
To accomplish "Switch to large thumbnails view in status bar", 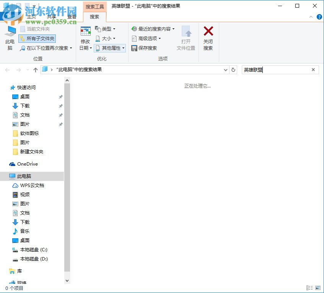I will [x=318, y=287].
